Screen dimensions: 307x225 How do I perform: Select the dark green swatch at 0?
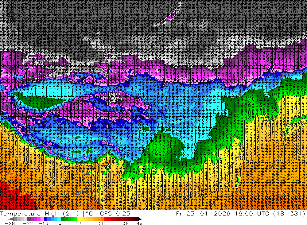coord(62,219)
